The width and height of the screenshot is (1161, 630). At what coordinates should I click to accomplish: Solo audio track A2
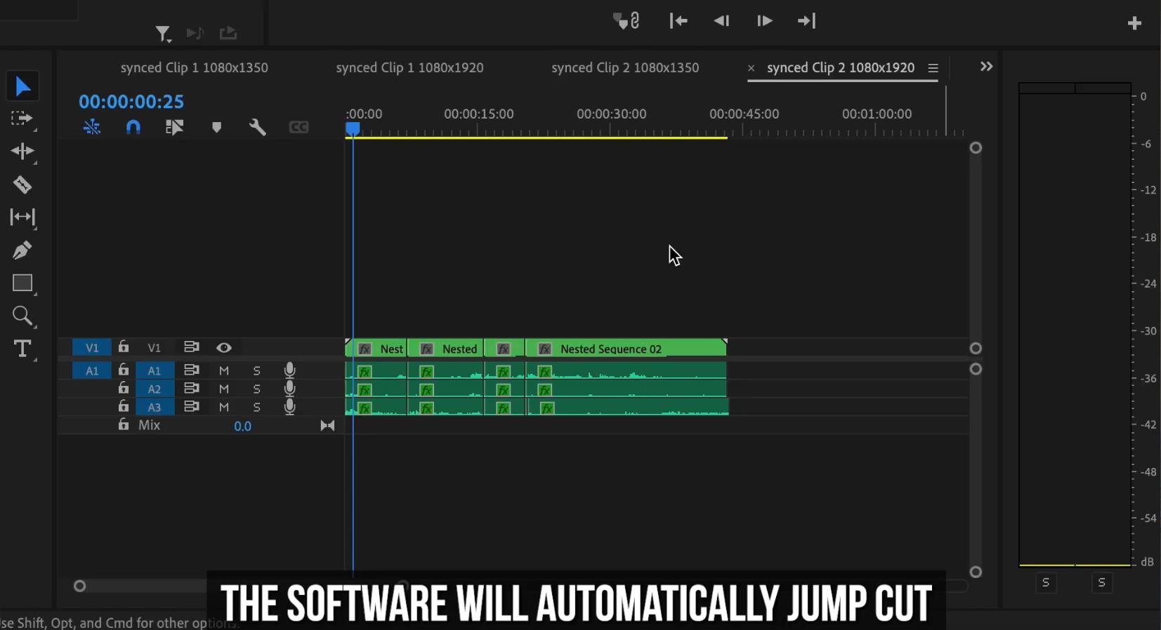[256, 389]
